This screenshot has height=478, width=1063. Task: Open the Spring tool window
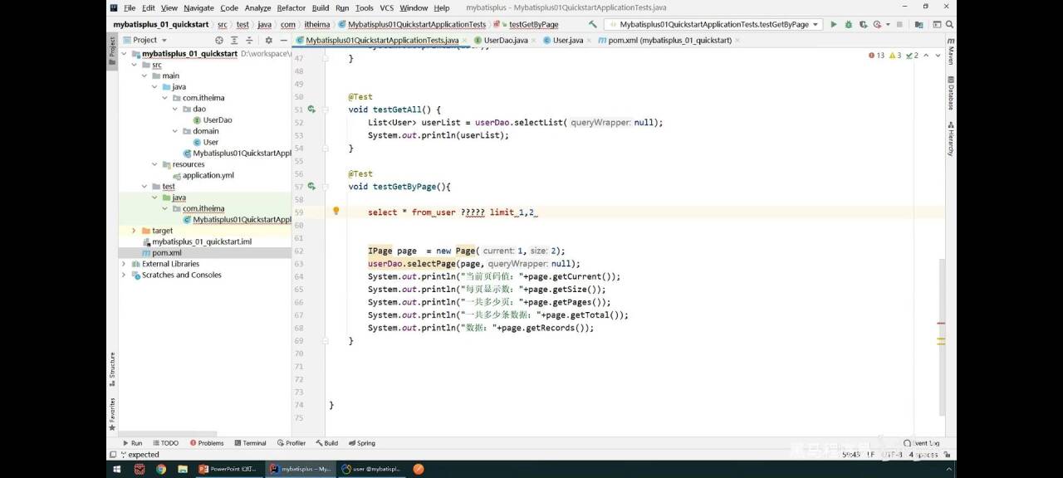coord(362,443)
